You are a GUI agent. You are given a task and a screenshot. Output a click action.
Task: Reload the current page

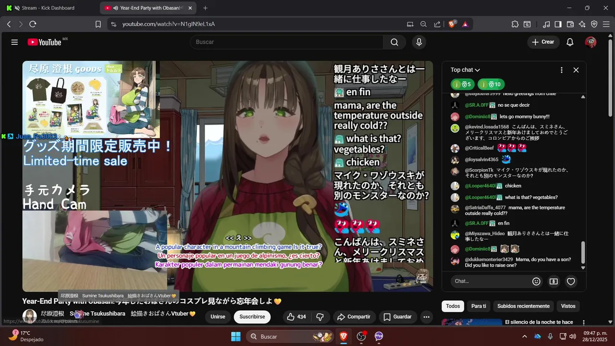pyautogui.click(x=33, y=24)
